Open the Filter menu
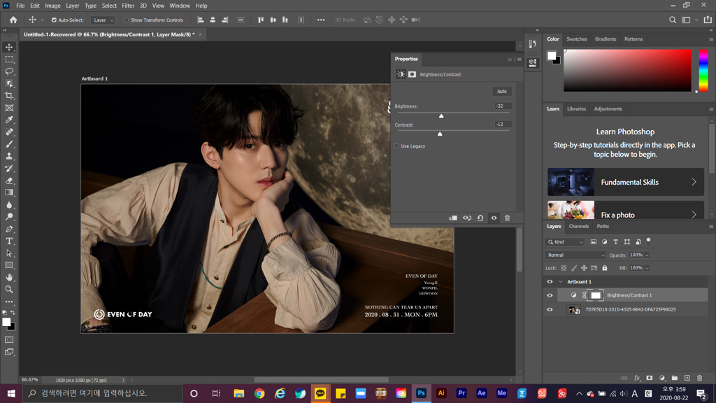 click(128, 6)
